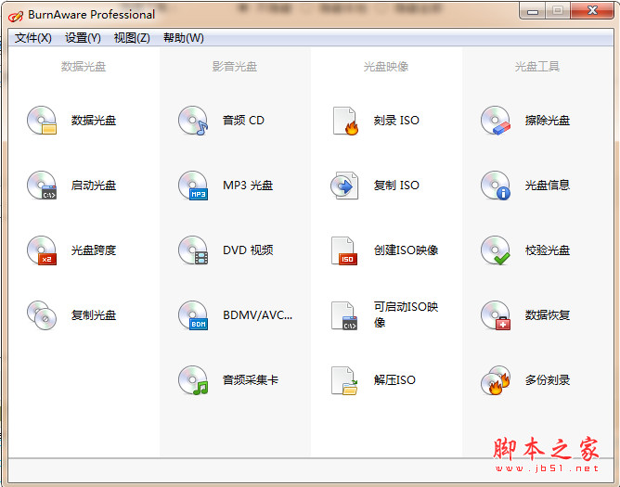Click the 解压ISO label
This screenshot has width=620, height=487.
[394, 380]
